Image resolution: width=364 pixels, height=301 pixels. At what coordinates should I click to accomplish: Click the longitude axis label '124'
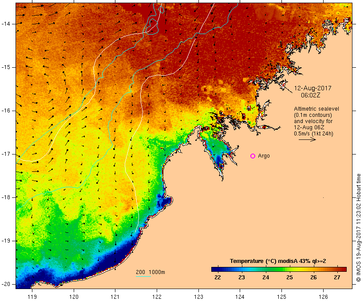[x=240, y=297]
